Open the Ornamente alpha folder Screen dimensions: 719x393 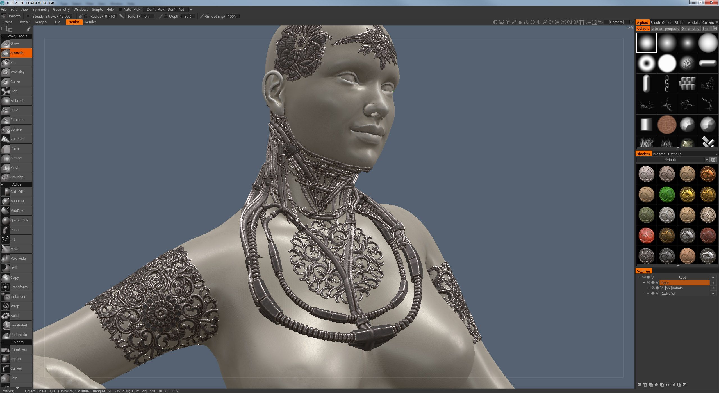pyautogui.click(x=690, y=29)
